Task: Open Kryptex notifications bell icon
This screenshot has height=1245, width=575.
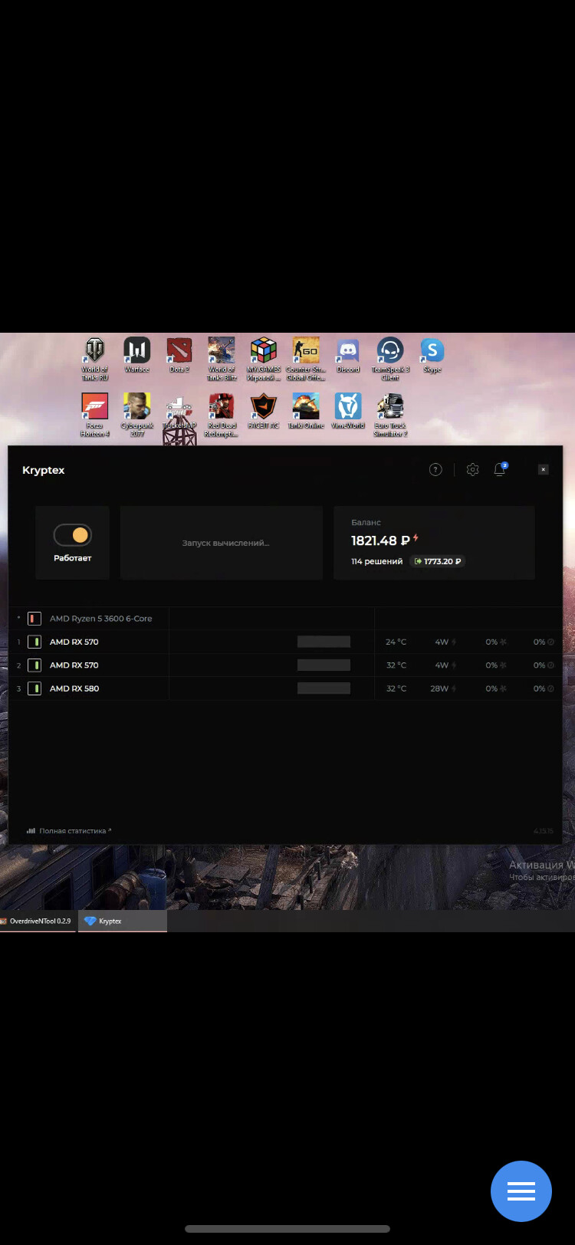Action: coord(500,469)
